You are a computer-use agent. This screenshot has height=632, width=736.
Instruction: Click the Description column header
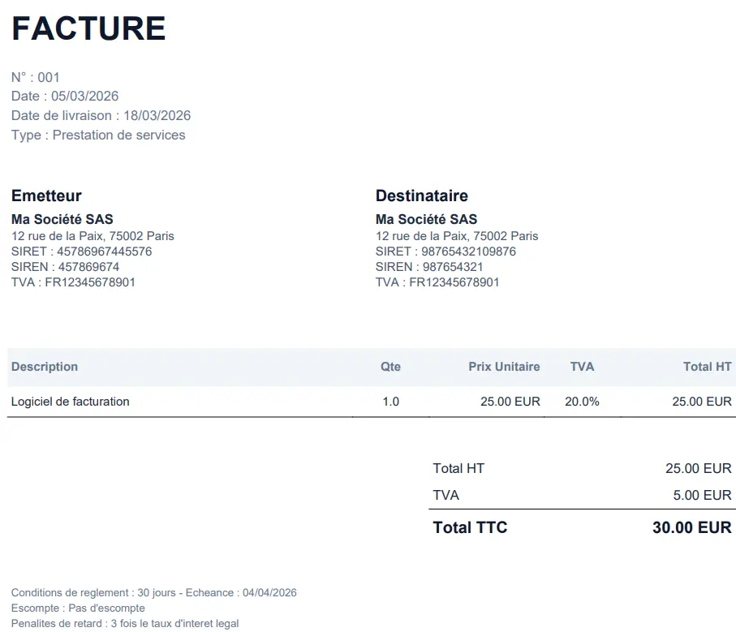coord(45,367)
